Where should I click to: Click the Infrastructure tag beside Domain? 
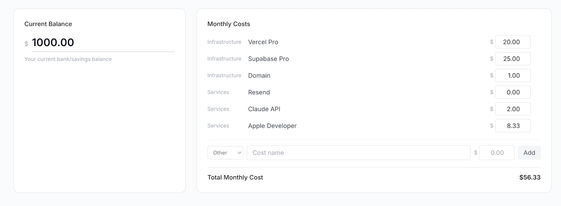(224, 75)
